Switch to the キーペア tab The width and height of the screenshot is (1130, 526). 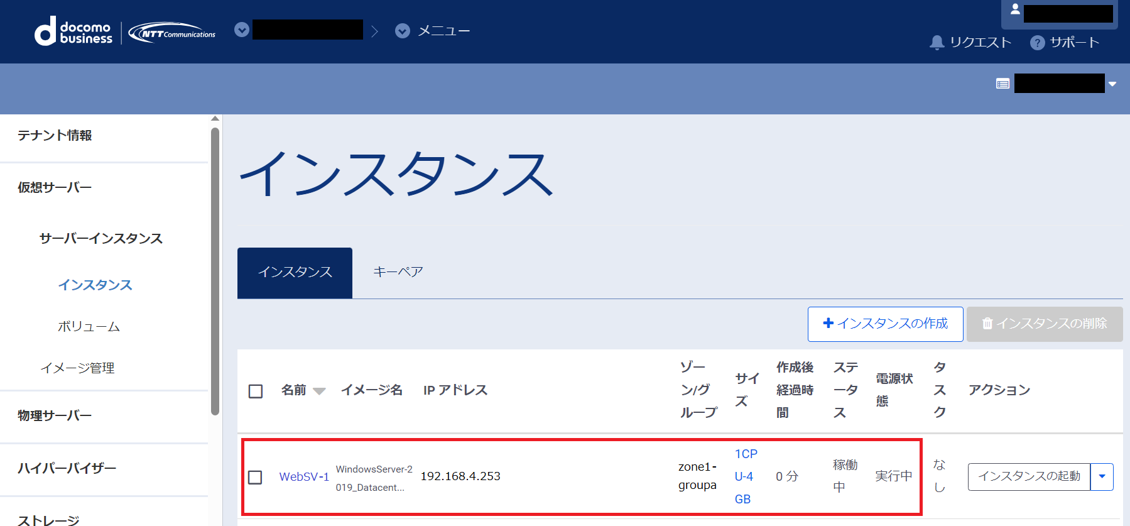(x=398, y=273)
